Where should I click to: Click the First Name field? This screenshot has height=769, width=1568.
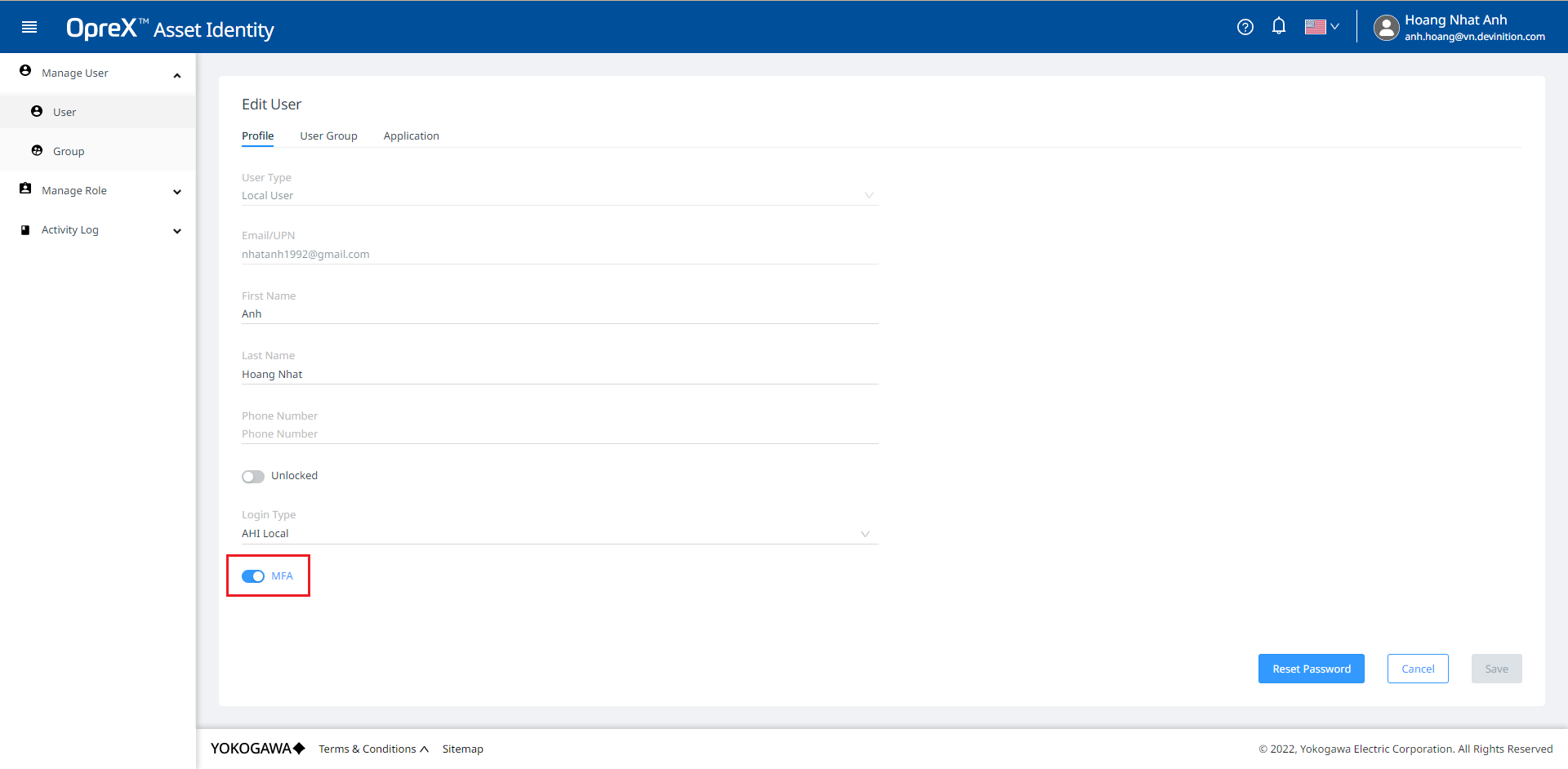(559, 314)
